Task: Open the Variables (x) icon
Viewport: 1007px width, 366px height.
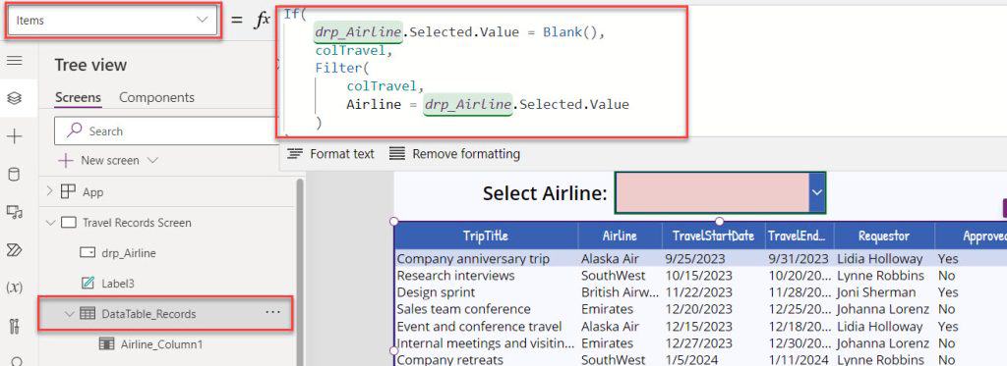Action: coord(14,288)
